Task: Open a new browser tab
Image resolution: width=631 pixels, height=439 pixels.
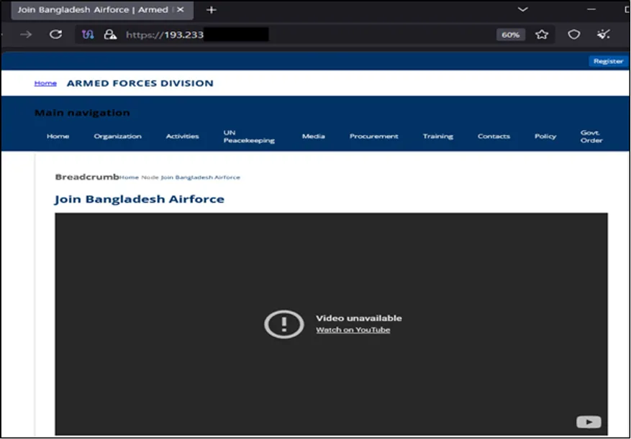Action: [212, 10]
